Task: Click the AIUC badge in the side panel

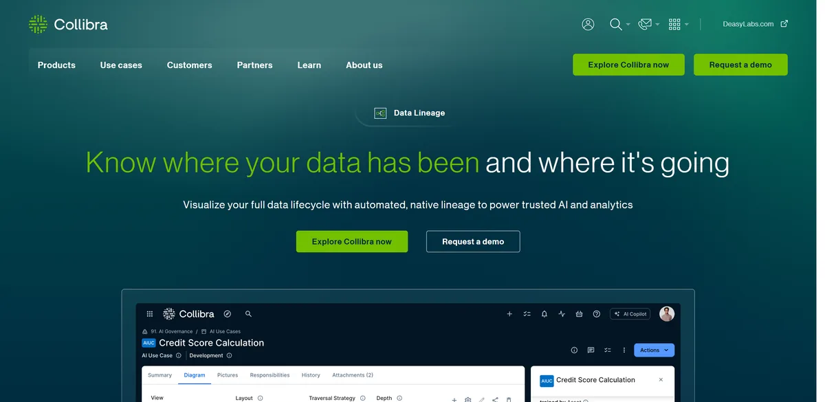Action: click(547, 380)
